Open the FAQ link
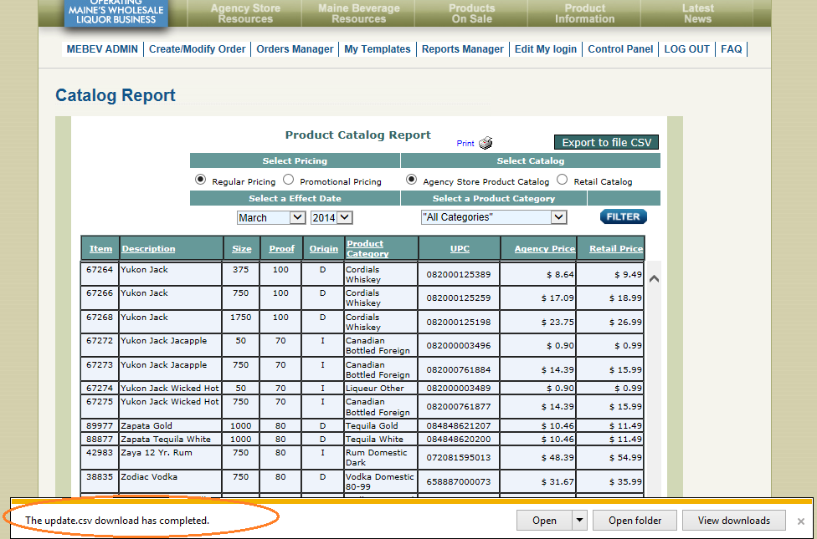 coord(731,49)
